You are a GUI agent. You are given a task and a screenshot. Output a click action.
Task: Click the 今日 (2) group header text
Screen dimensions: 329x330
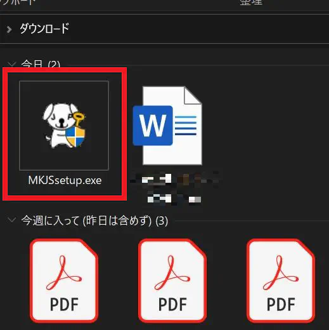coord(41,63)
